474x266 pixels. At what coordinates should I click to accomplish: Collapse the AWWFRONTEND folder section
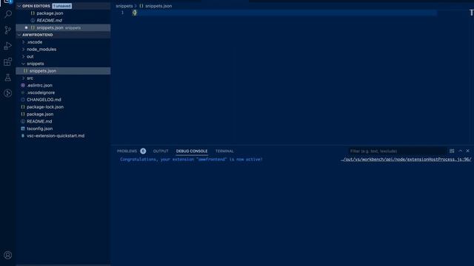click(19, 35)
